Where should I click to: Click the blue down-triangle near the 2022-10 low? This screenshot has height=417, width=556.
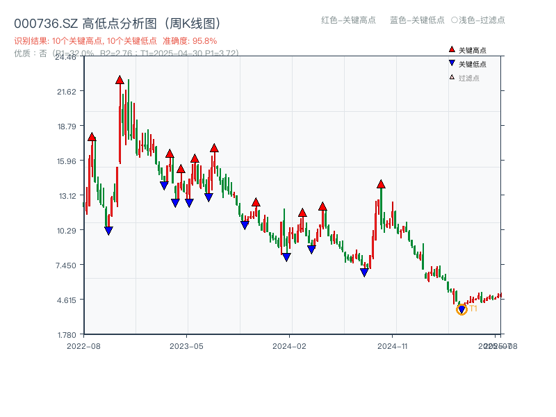coord(108,229)
